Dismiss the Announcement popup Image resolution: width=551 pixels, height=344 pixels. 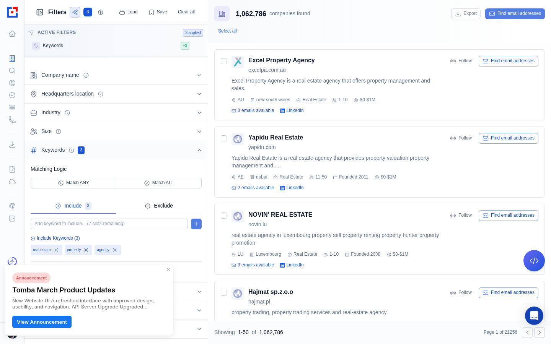point(168,269)
